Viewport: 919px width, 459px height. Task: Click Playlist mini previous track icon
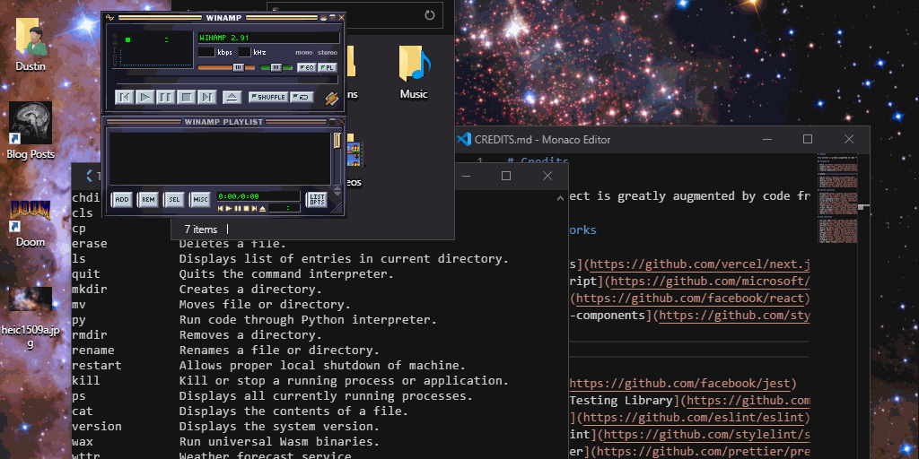[221, 208]
